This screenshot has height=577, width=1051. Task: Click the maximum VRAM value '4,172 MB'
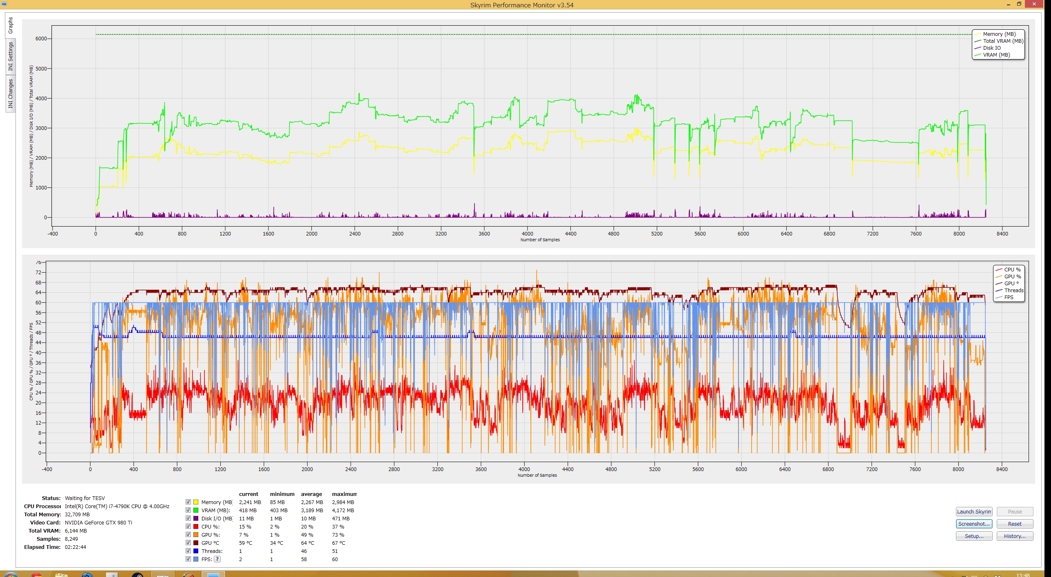pos(343,510)
